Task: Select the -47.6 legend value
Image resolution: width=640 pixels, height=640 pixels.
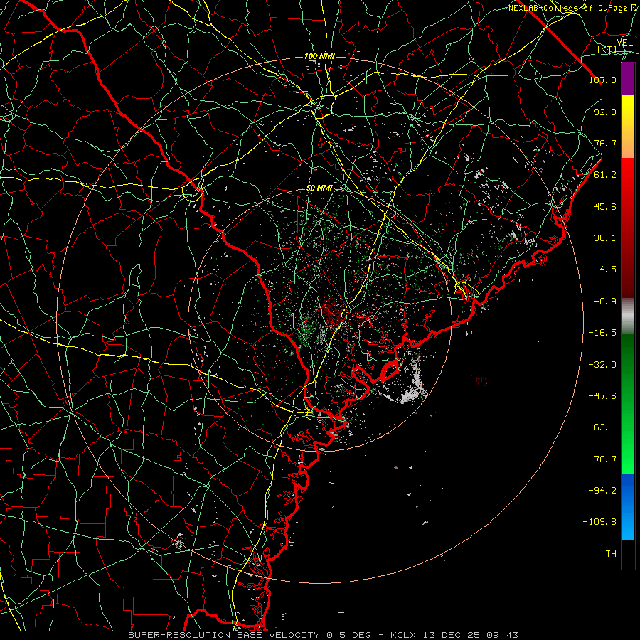Action: 602,396
